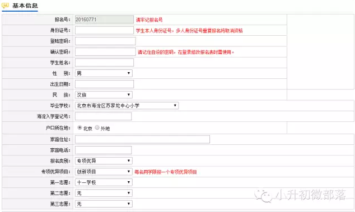Focus the 家庭电话 input field

coord(103,150)
